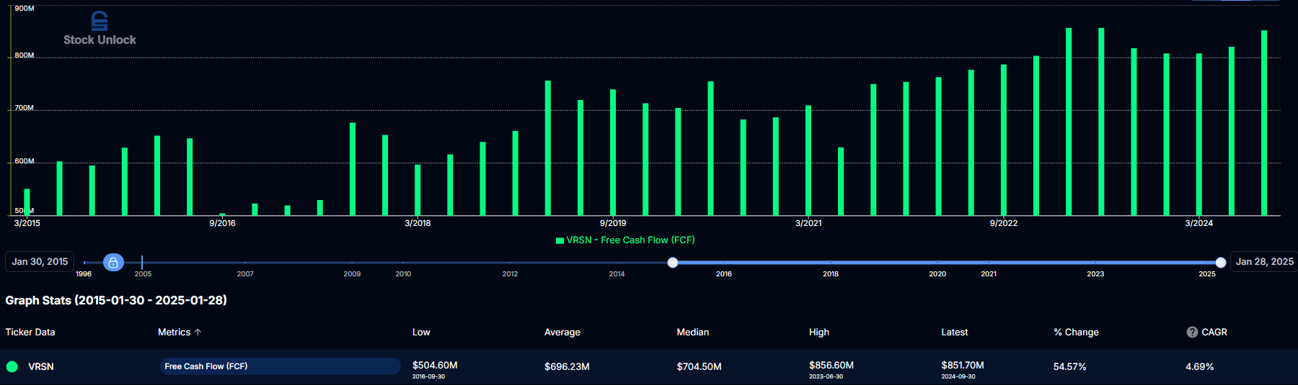This screenshot has height=385, width=1298.
Task: Click the 2023 label on the timeline
Action: coord(1095,274)
